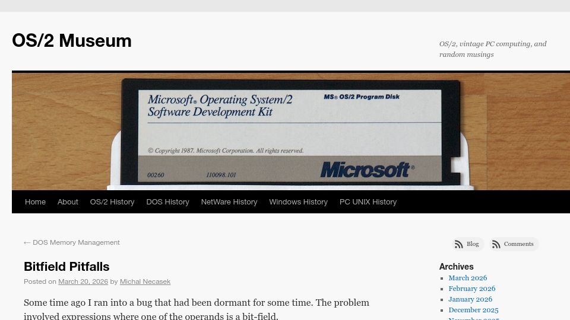Open the Blog feed text link
This screenshot has height=320, width=570.
click(x=473, y=244)
